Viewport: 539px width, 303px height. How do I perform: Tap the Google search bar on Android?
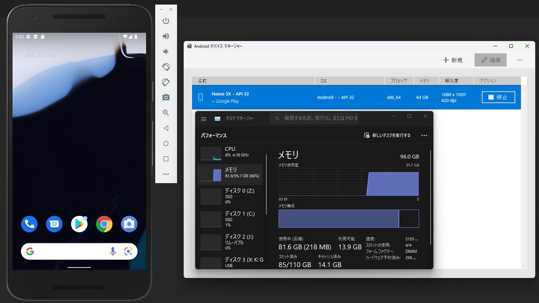[x=79, y=251]
